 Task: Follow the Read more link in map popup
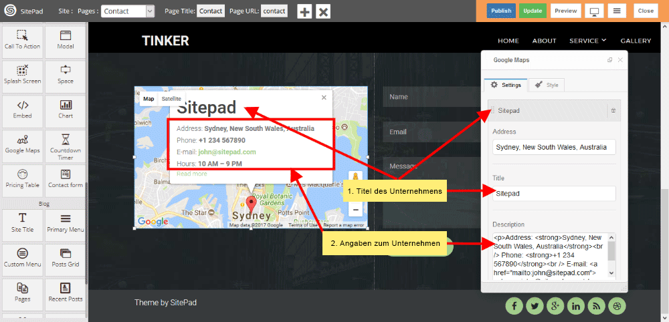(x=191, y=174)
